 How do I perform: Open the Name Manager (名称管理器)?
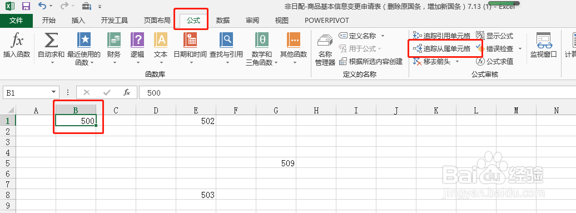(x=325, y=49)
